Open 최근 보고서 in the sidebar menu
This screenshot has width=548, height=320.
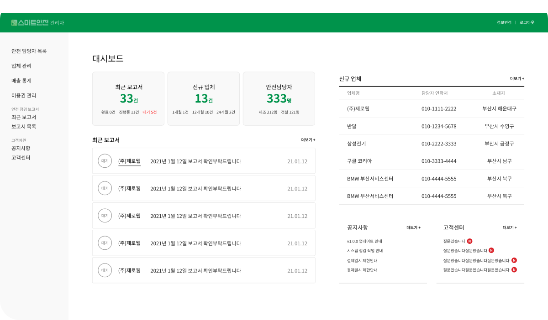point(24,117)
